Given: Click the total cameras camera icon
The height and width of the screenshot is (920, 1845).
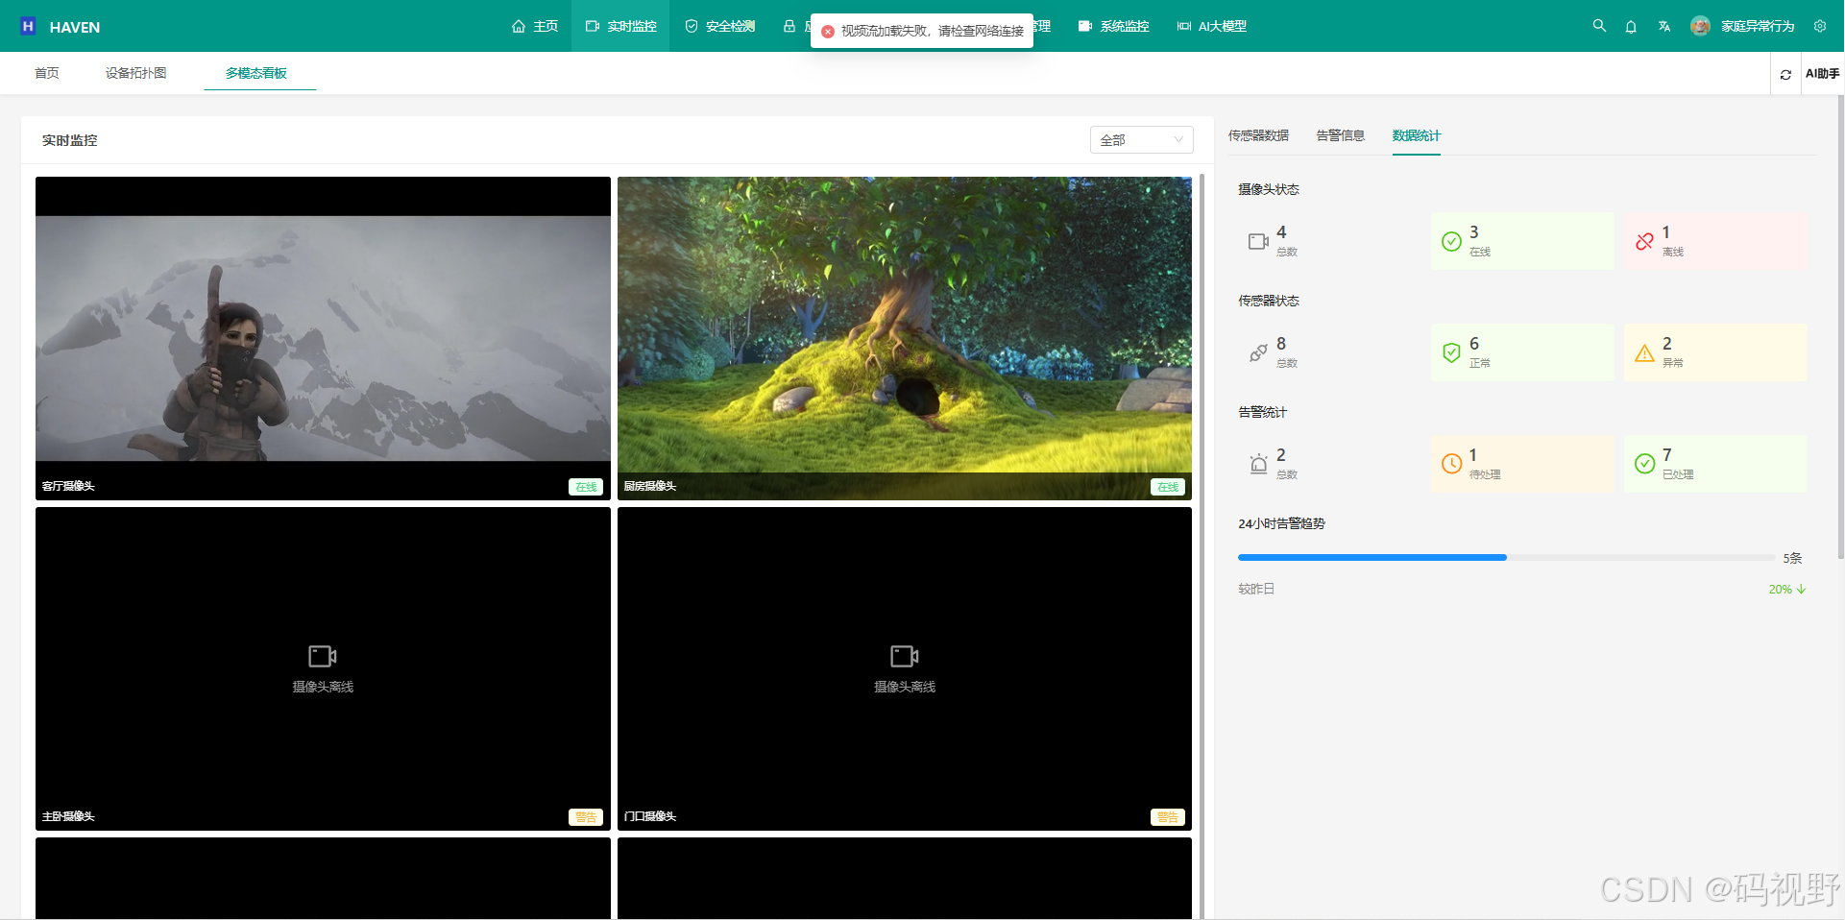Looking at the screenshot, I should click(1258, 241).
